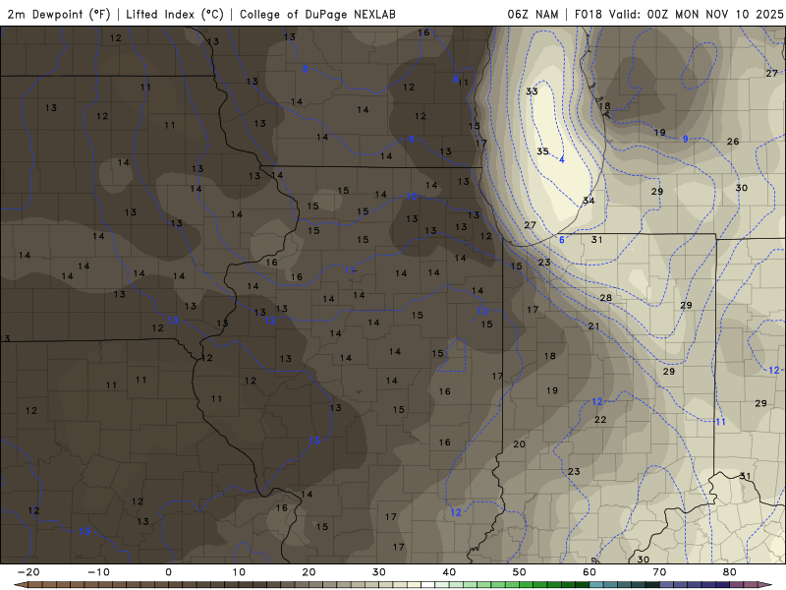786x590 pixels.
Task: Click the "70" label on the color scale
Action: (659, 572)
